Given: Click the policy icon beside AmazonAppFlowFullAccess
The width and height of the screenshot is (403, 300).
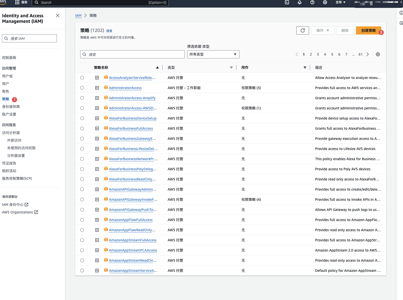Looking at the screenshot, I should pos(106,220).
